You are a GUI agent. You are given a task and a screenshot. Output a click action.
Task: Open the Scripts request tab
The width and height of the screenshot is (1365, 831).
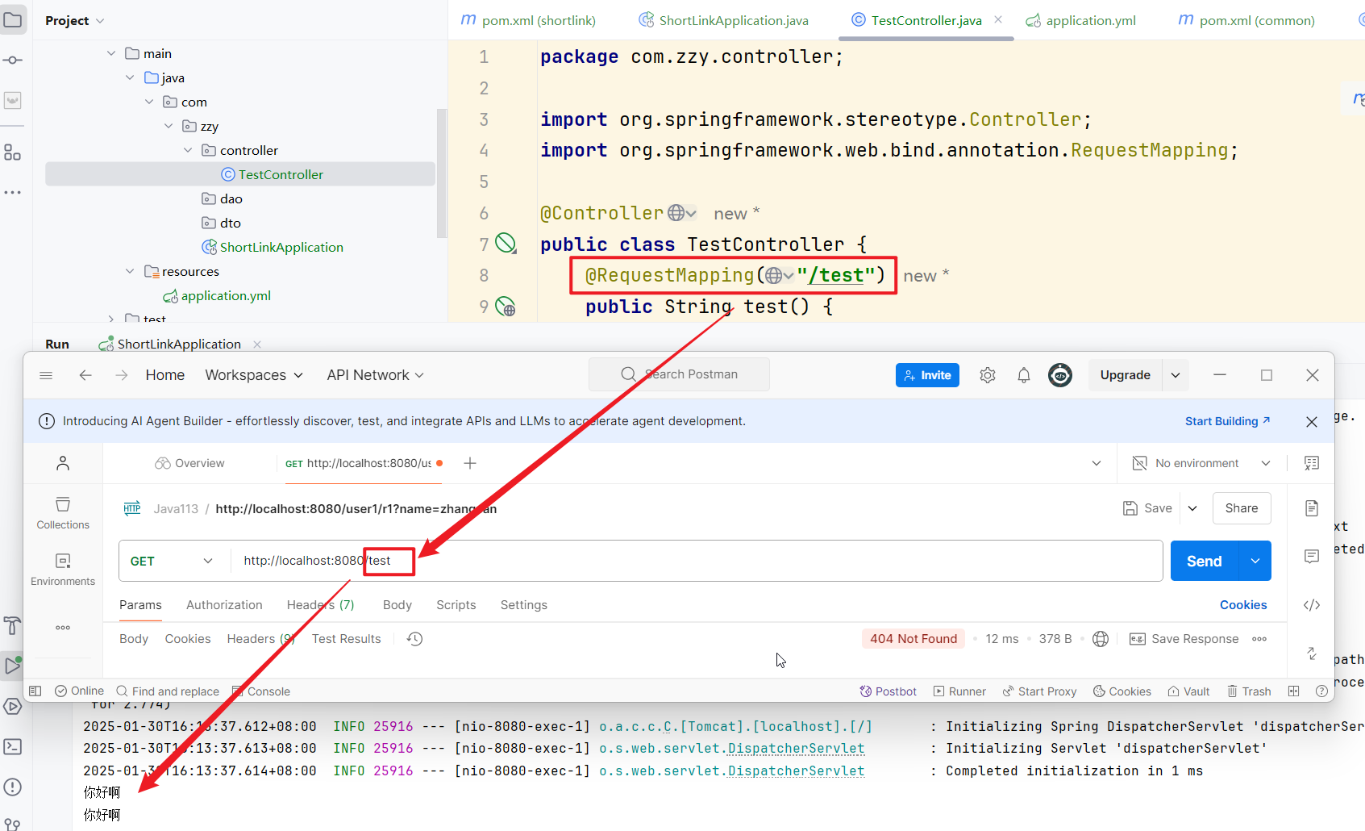456,605
